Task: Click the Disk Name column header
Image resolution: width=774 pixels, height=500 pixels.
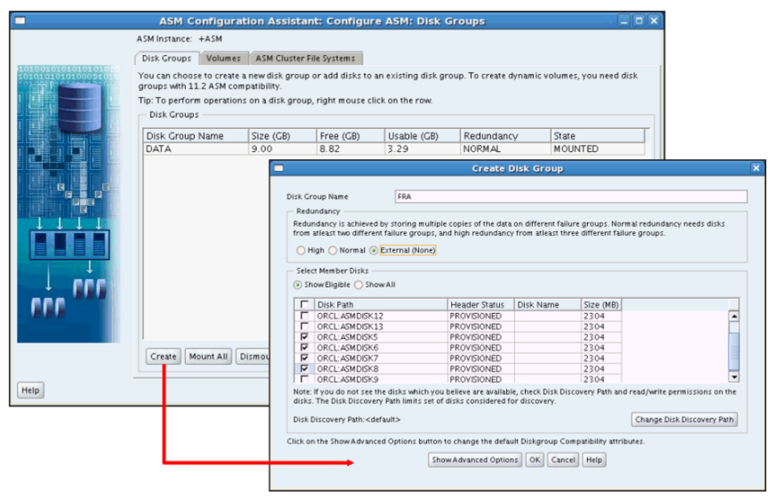Action: (547, 304)
